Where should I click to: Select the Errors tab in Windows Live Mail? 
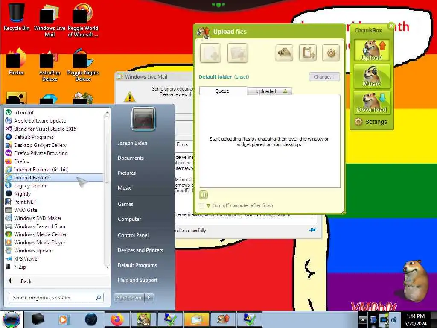click(x=183, y=144)
